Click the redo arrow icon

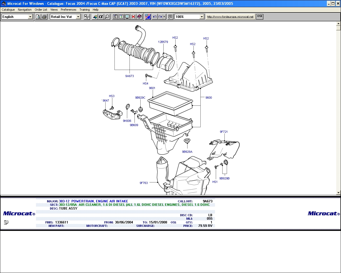pos(160,17)
